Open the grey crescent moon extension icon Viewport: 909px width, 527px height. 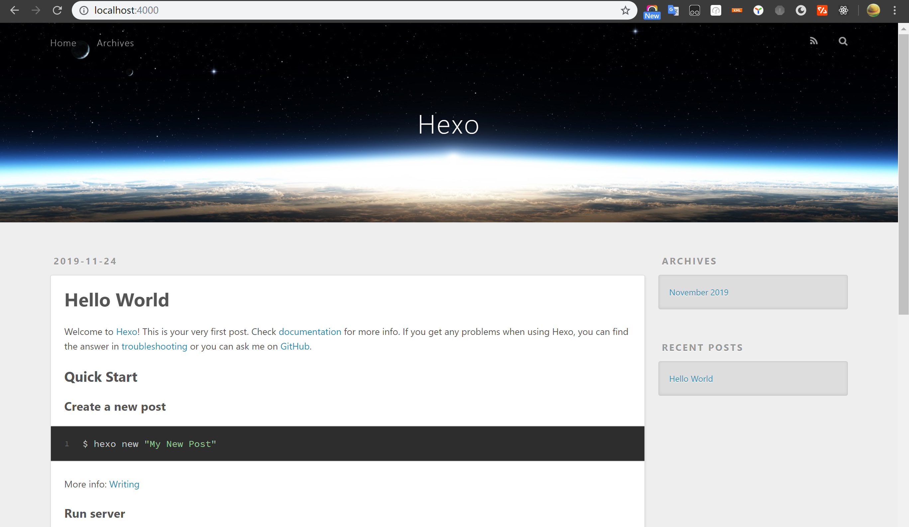[x=801, y=10]
